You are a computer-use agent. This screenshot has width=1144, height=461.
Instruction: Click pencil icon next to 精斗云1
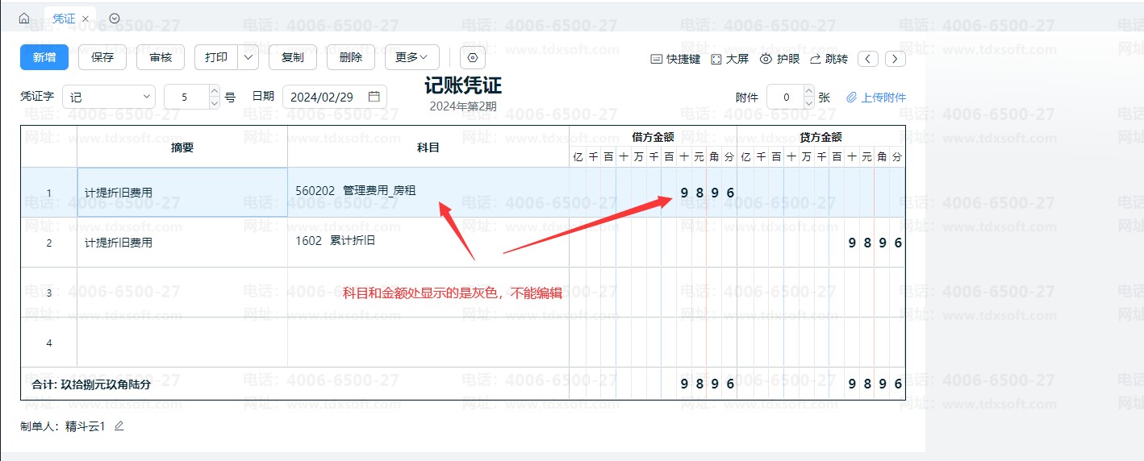[x=119, y=426]
